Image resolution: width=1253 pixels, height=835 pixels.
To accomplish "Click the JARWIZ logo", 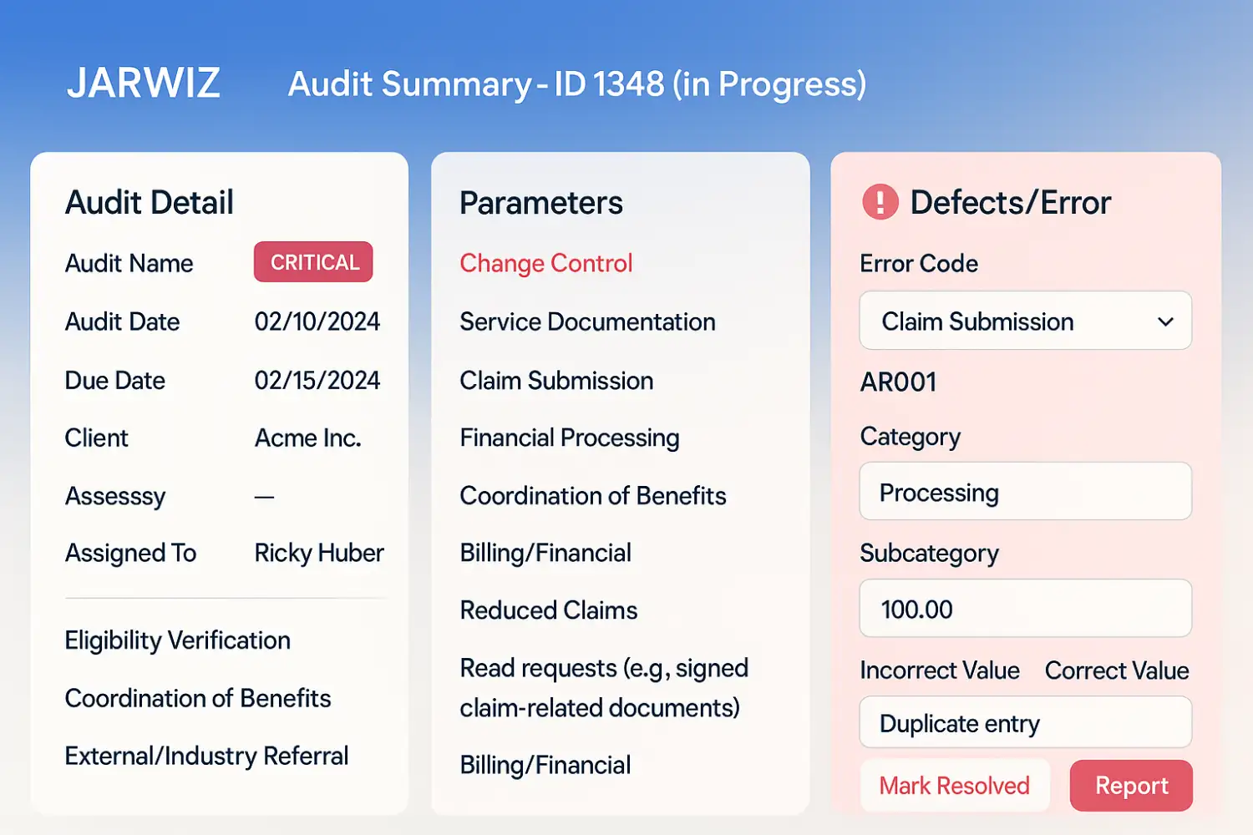I will [x=144, y=83].
